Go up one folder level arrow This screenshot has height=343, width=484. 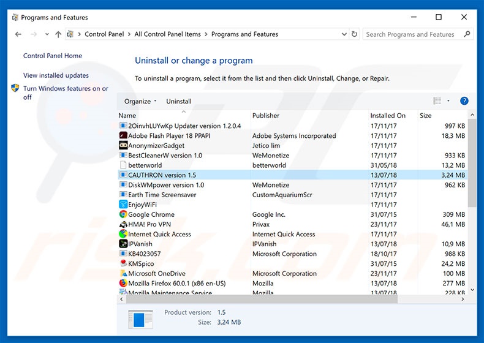(58, 34)
